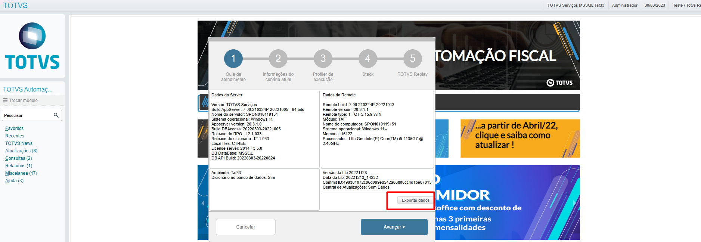Click the Trocar módulo hamburger icon
The image size is (701, 242).
click(5, 100)
